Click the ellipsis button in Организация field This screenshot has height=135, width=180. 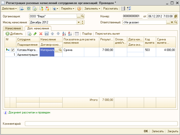pyautogui.click(x=79, y=16)
